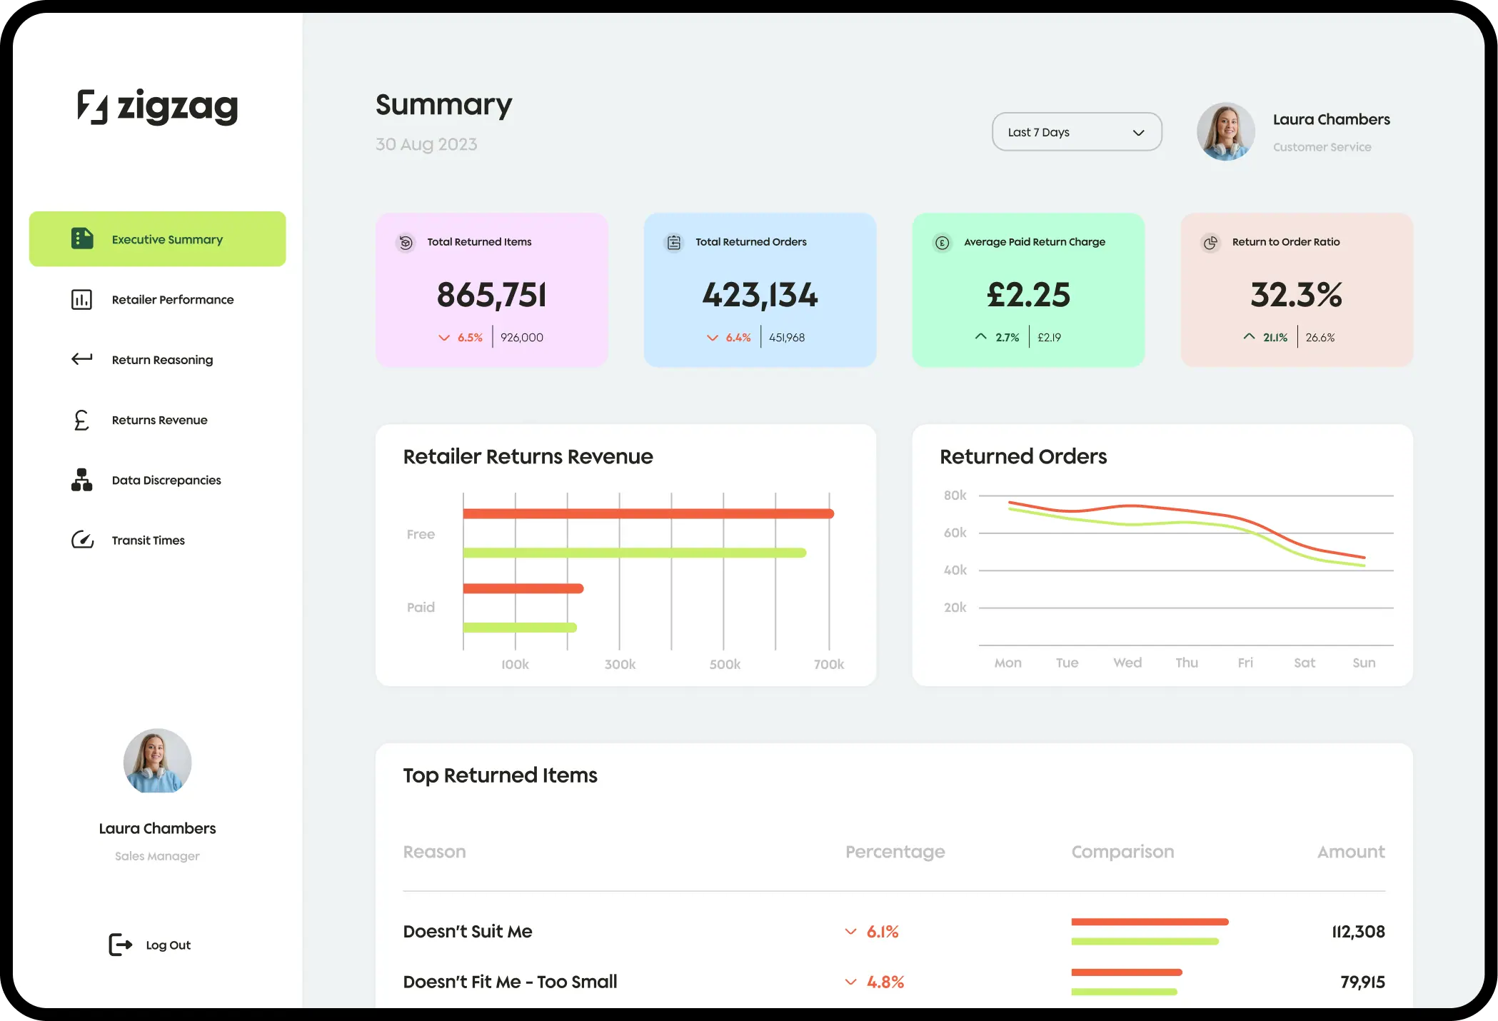
Task: Open the Last 7 Days dropdown
Action: (1076, 131)
